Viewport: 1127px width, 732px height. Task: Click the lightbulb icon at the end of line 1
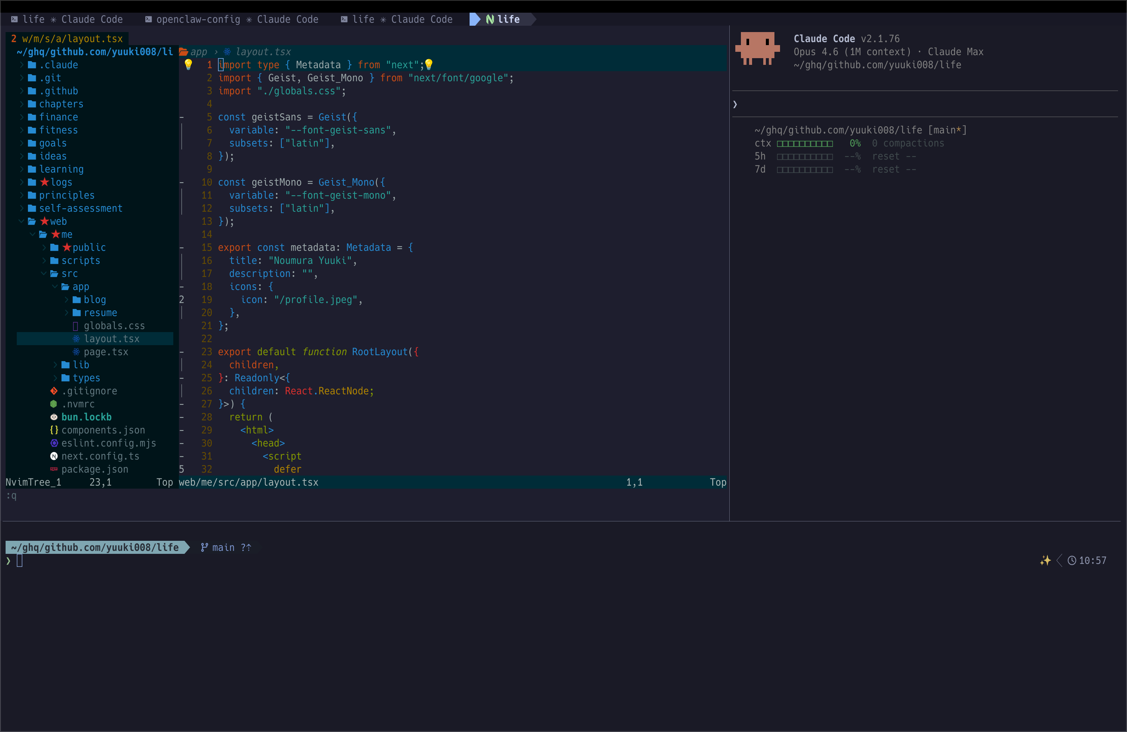pyautogui.click(x=429, y=64)
